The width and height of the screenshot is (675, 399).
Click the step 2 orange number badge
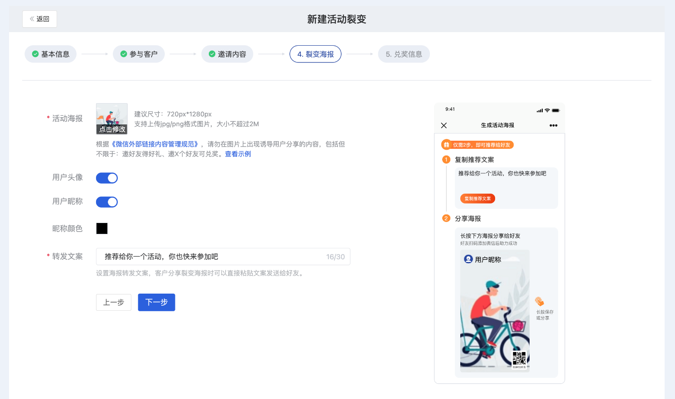pos(446,218)
